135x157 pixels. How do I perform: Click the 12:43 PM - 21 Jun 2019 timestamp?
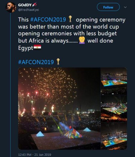(x=35, y=155)
